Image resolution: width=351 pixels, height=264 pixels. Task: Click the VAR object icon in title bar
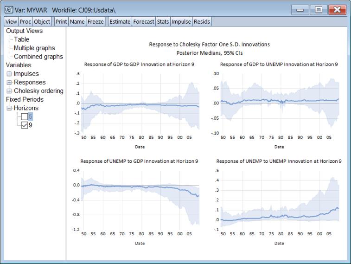click(8, 9)
